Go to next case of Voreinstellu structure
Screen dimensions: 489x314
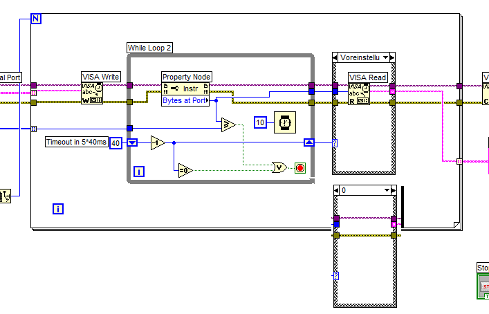[x=392, y=57]
